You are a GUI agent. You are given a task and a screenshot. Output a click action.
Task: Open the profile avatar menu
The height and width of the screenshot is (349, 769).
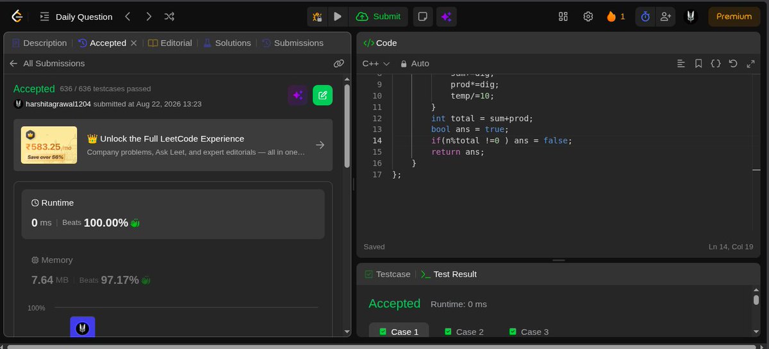pyautogui.click(x=690, y=17)
